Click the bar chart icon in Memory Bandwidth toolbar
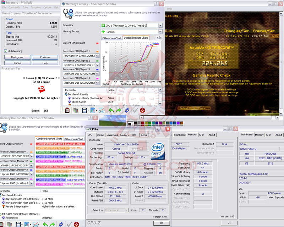The width and height of the screenshot is (284, 227). (26, 224)
